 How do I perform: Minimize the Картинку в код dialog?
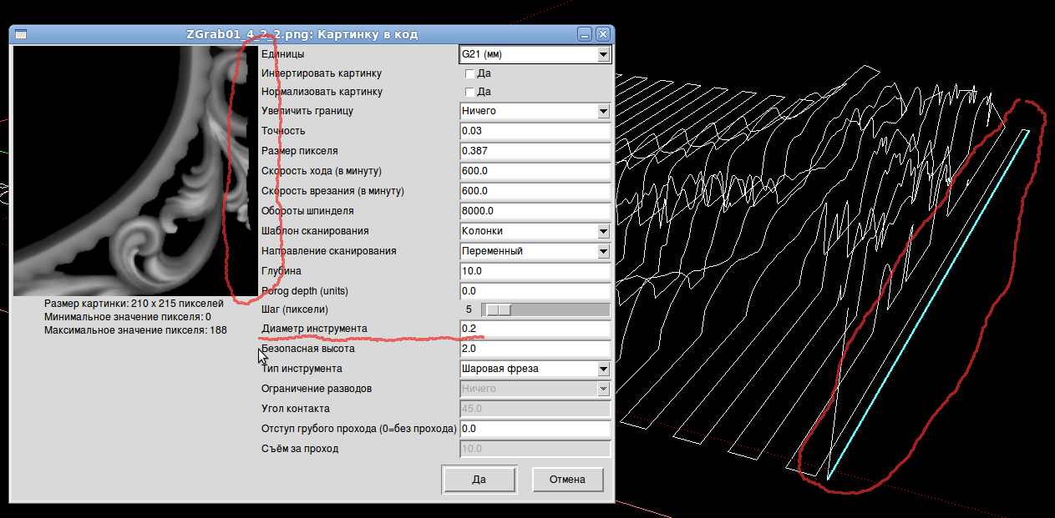tap(586, 34)
